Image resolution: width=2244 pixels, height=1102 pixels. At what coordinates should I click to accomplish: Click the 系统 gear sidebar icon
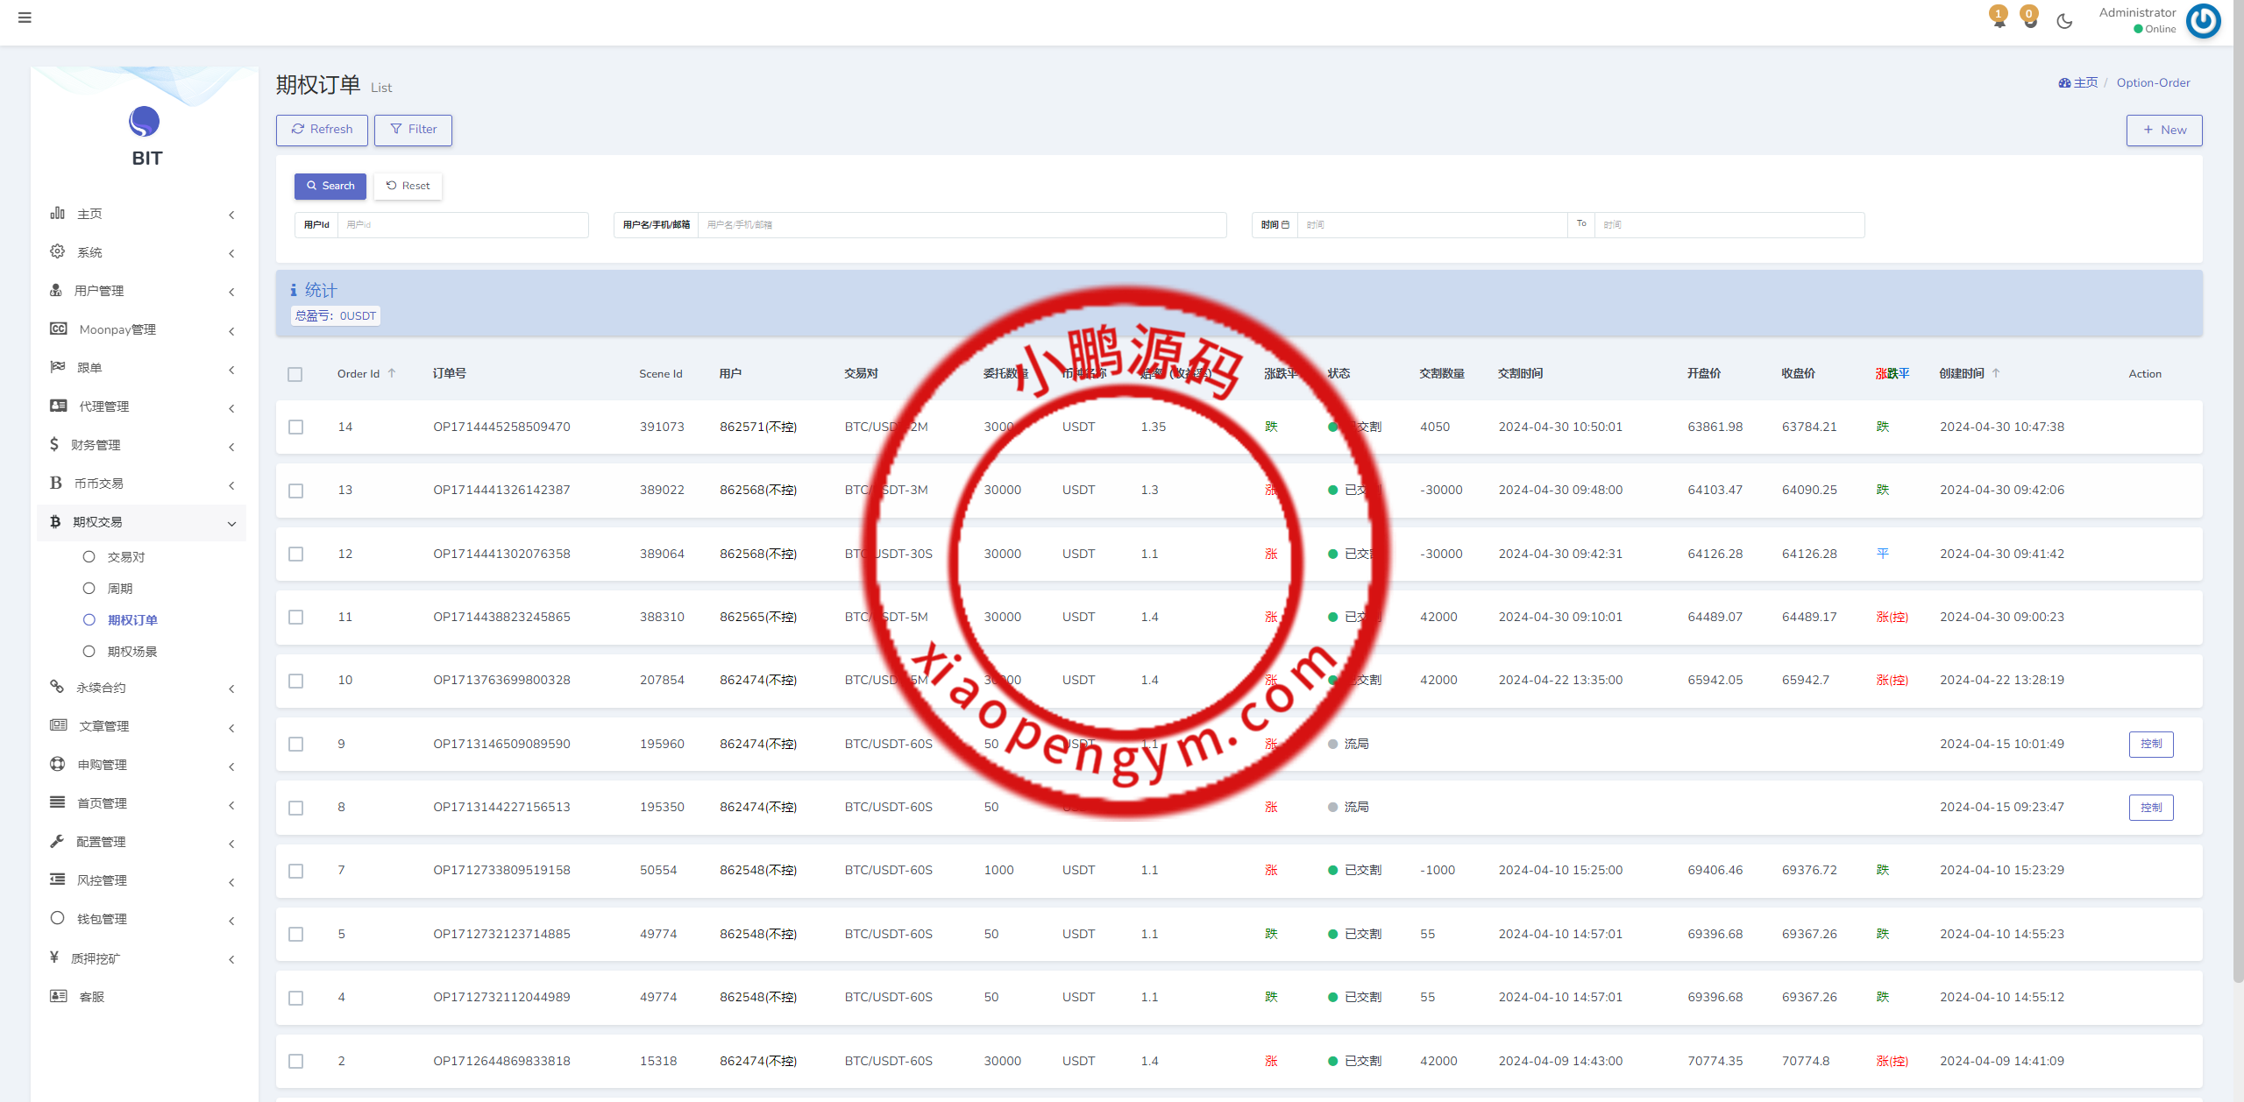click(58, 251)
